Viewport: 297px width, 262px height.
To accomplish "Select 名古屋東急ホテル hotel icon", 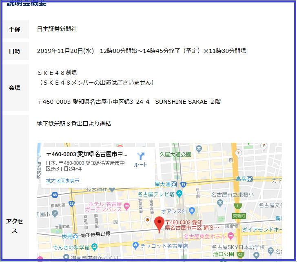I will pos(231,236).
